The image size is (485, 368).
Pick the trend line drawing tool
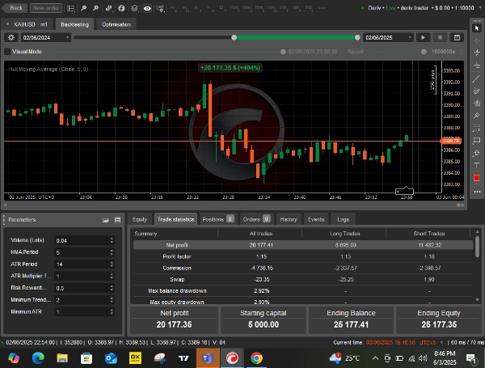[477, 78]
